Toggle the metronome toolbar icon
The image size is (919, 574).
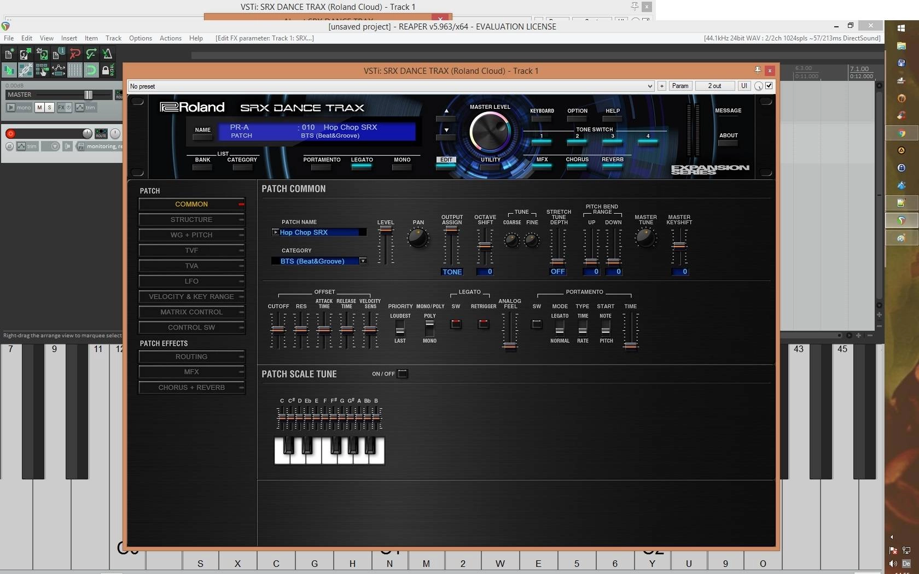point(107,54)
